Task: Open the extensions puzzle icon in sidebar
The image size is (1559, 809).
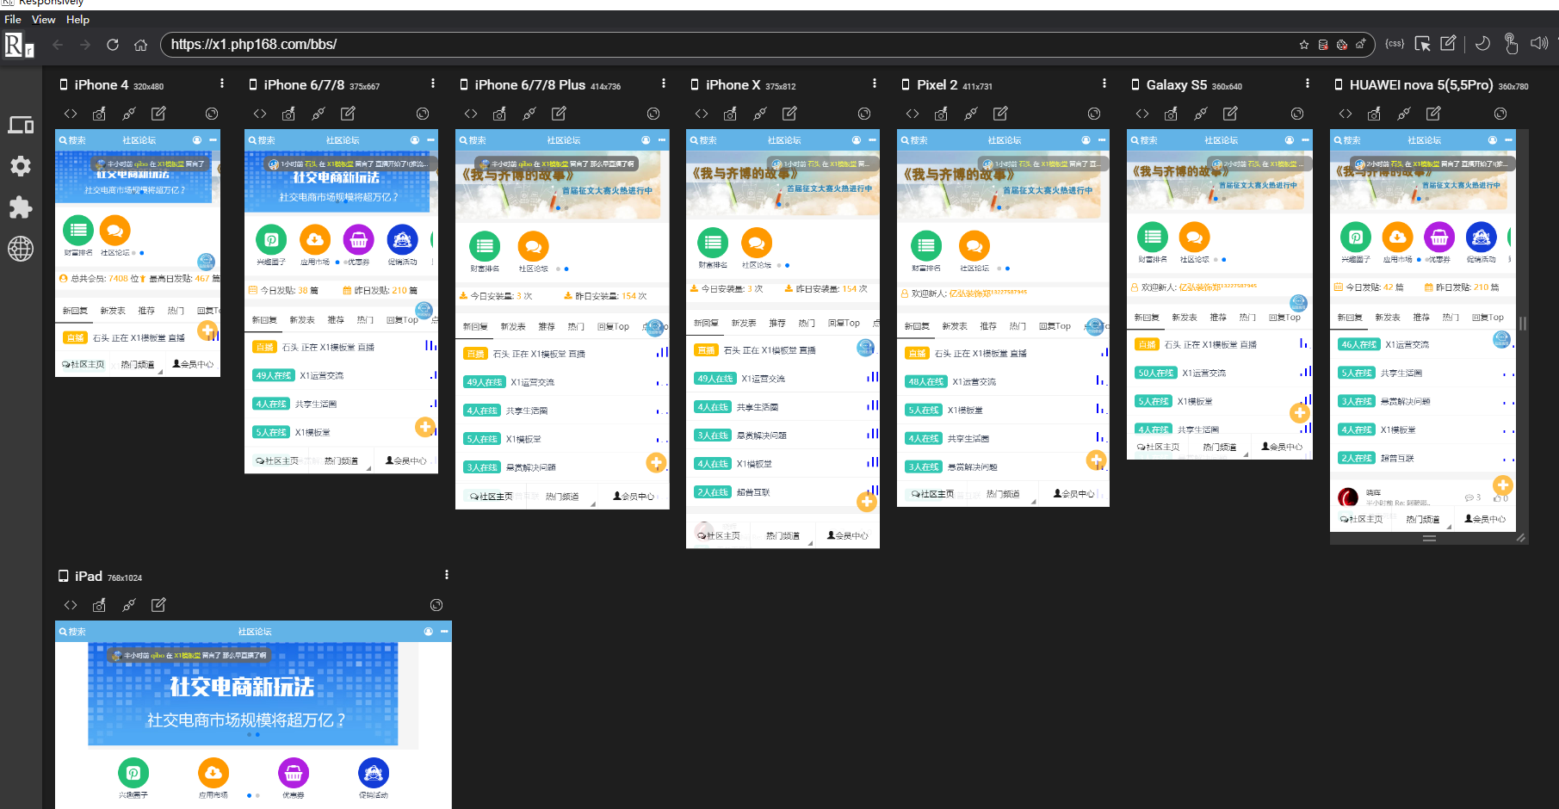Action: tap(21, 207)
